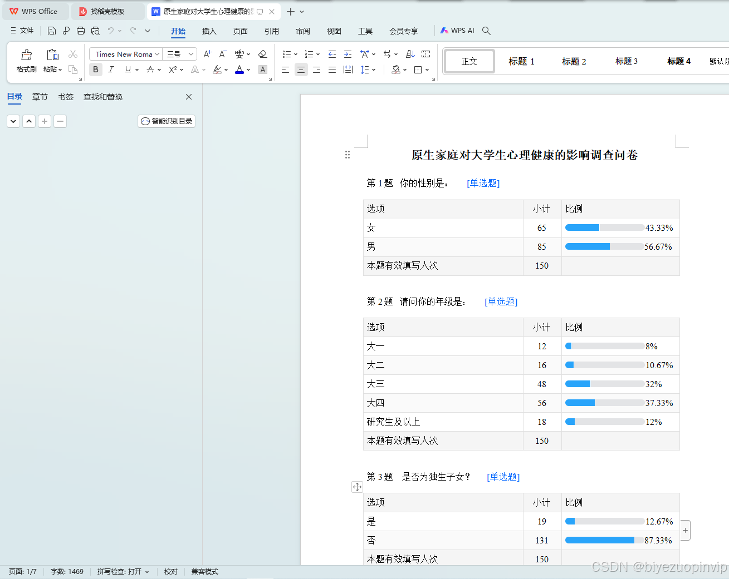Click the Print icon in the quick access bar
Image resolution: width=729 pixels, height=579 pixels.
click(81, 31)
